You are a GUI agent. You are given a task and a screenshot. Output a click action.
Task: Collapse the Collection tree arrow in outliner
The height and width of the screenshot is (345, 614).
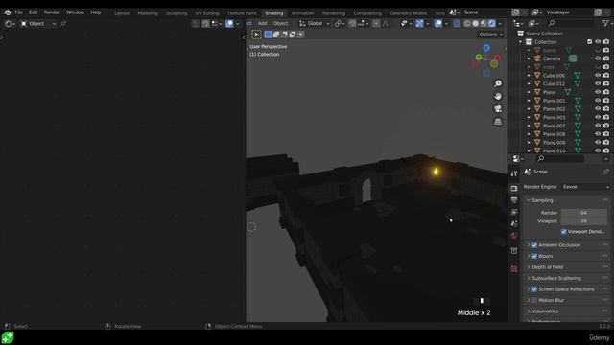(x=520, y=42)
